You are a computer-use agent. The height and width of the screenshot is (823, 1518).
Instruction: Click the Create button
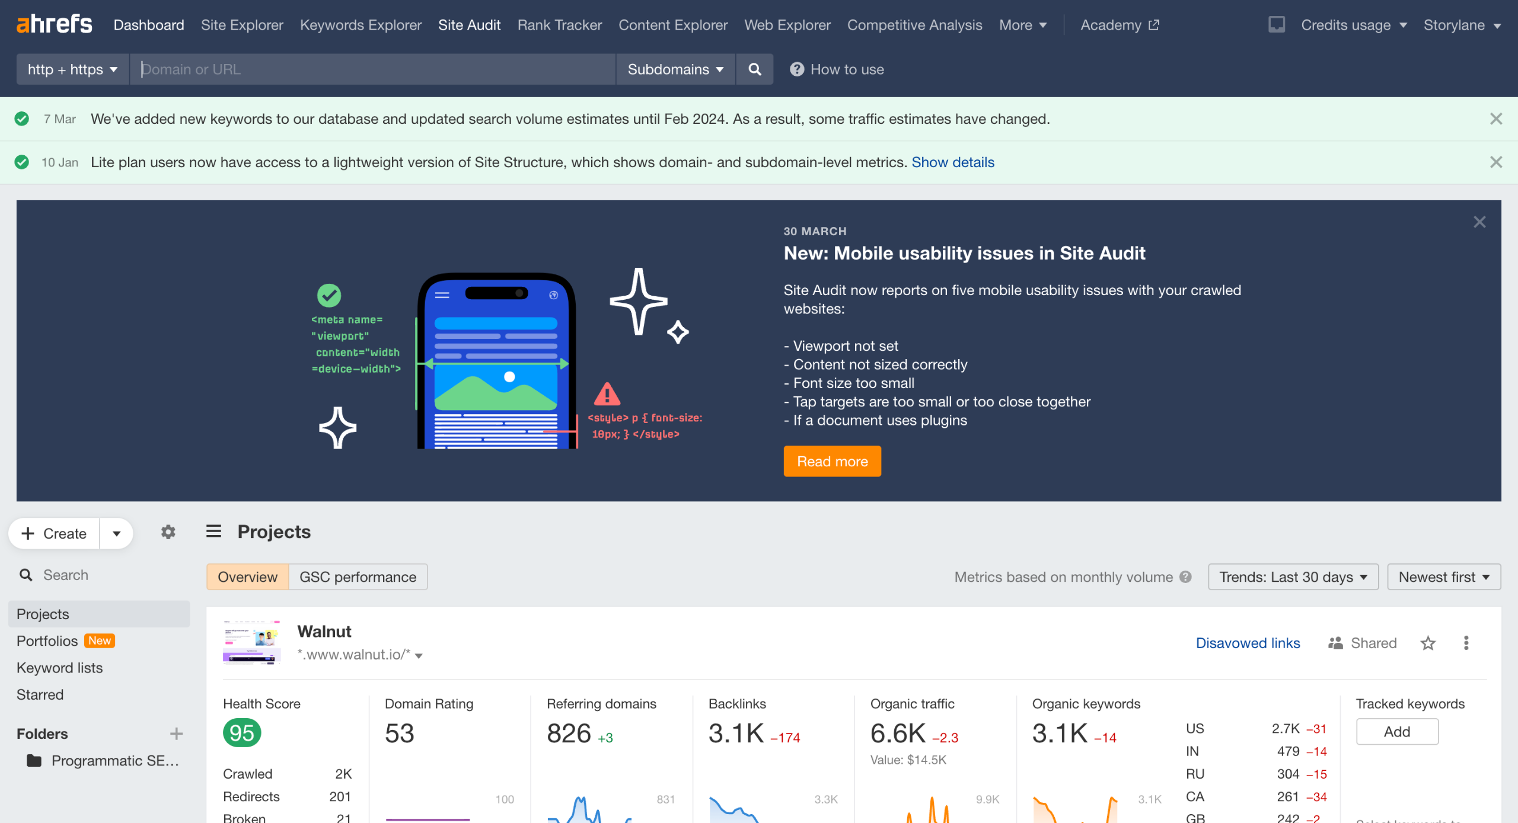pos(55,533)
